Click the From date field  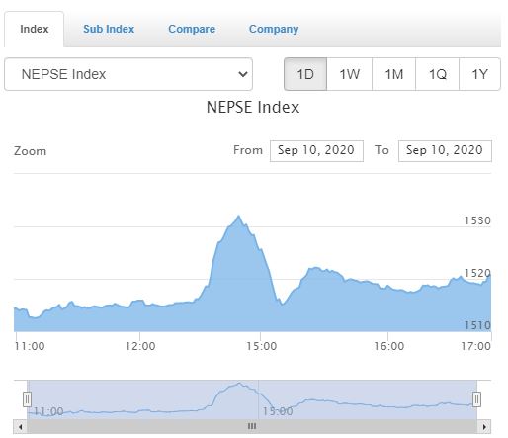point(316,151)
